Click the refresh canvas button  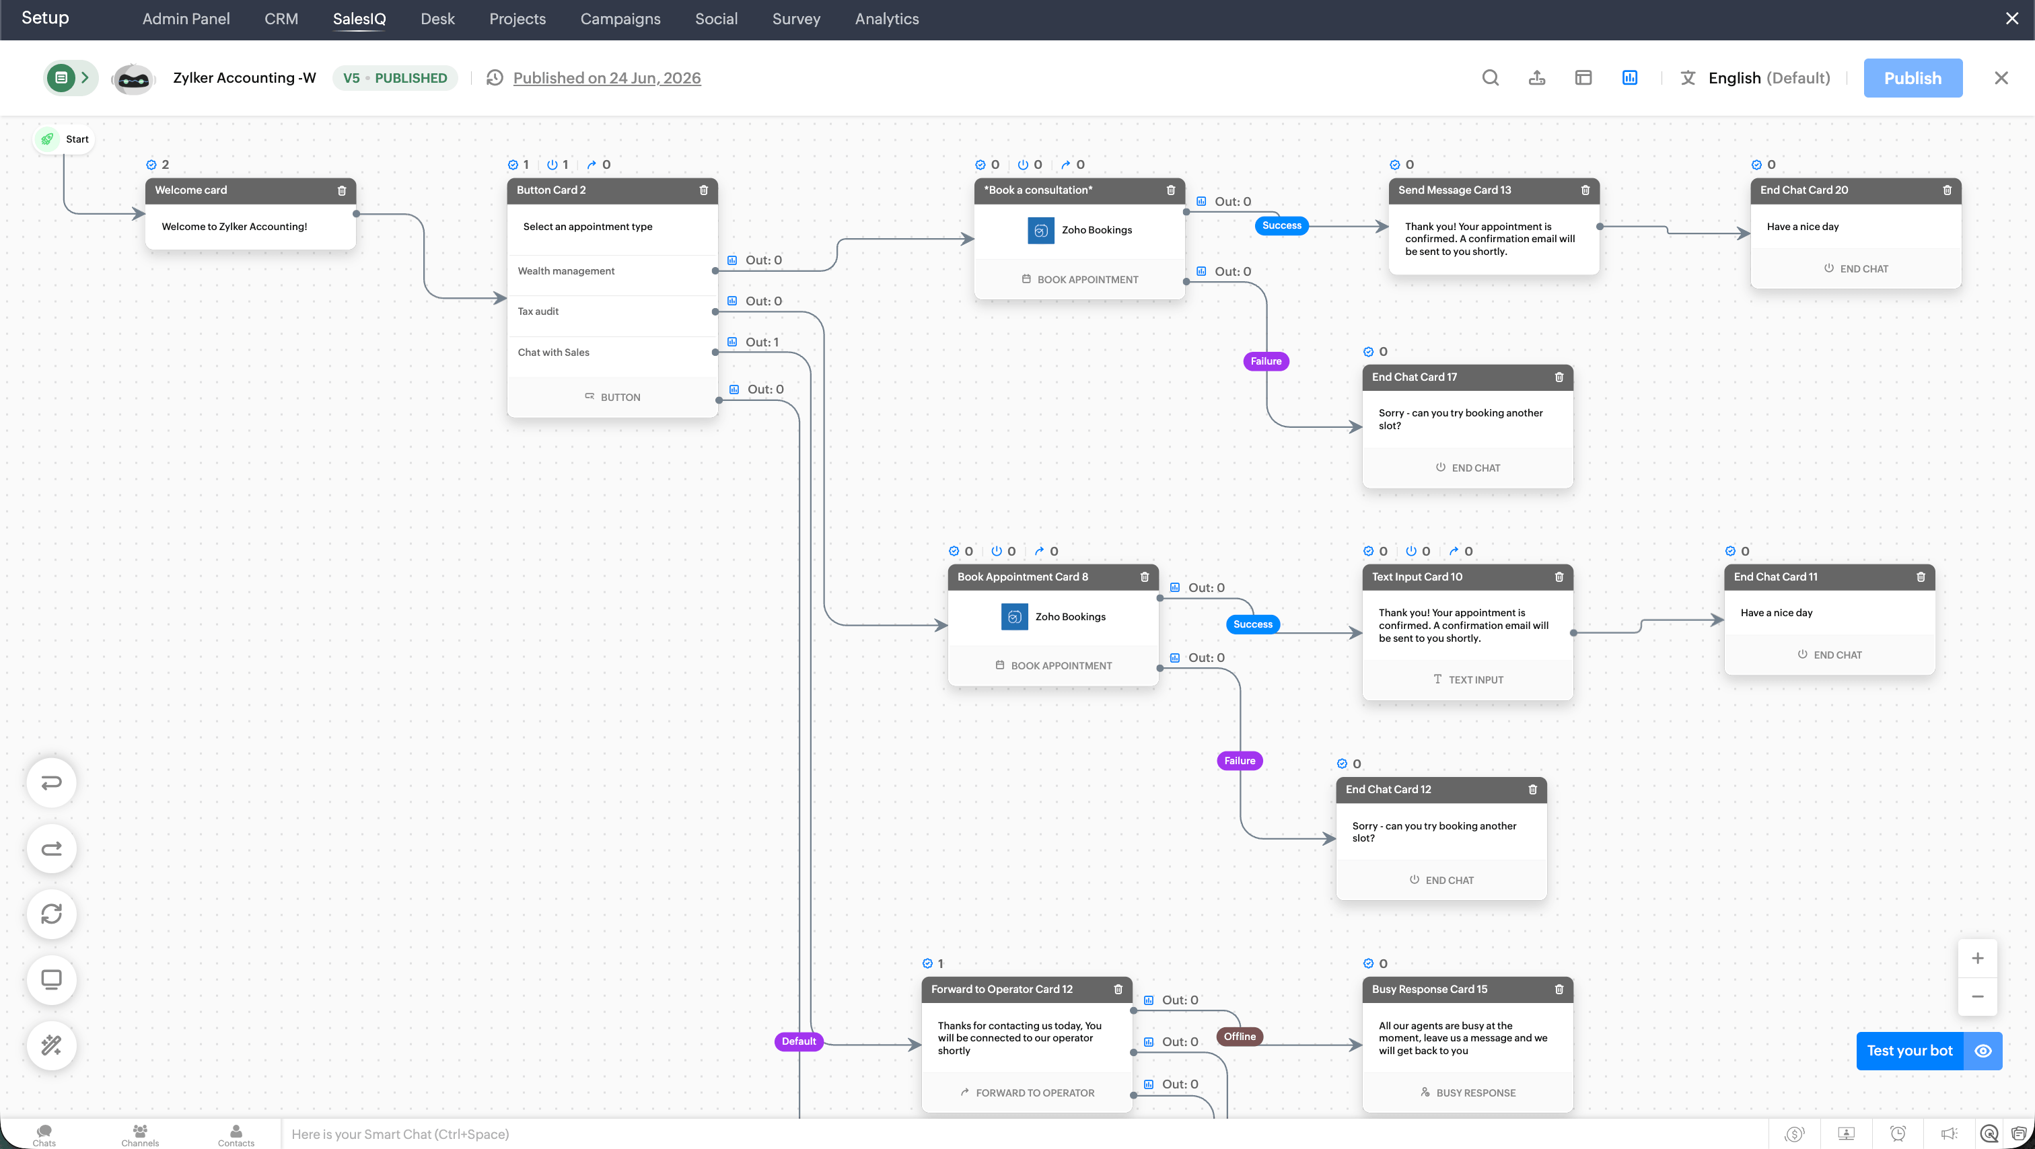pyautogui.click(x=51, y=914)
